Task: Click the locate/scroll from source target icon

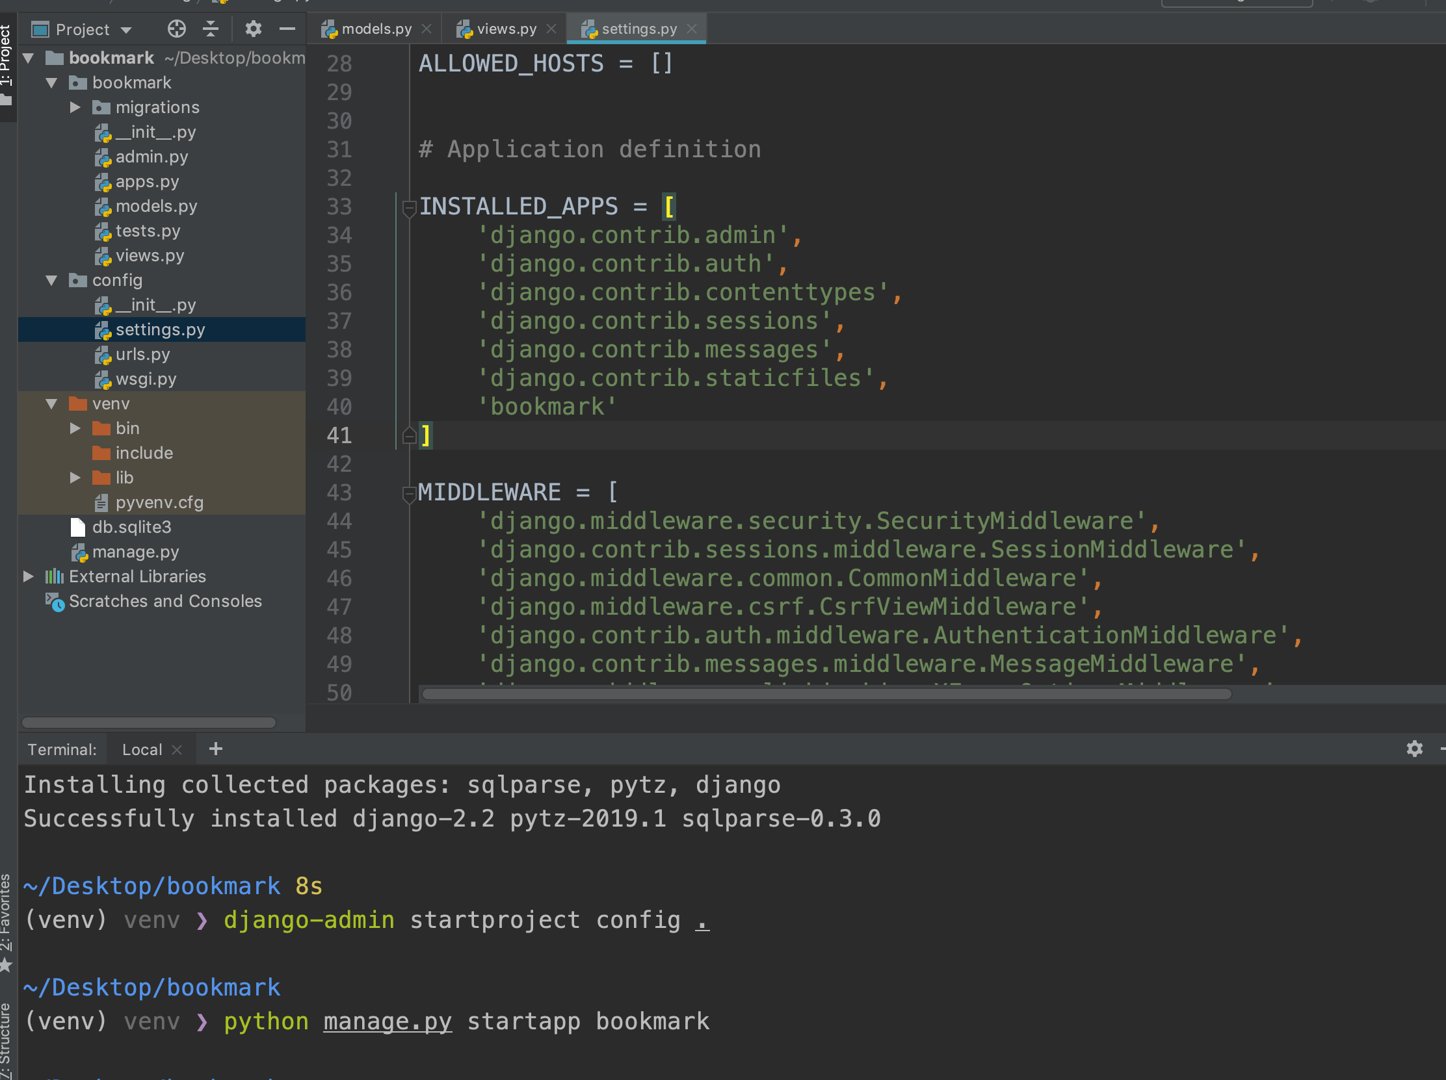Action: click(x=176, y=29)
